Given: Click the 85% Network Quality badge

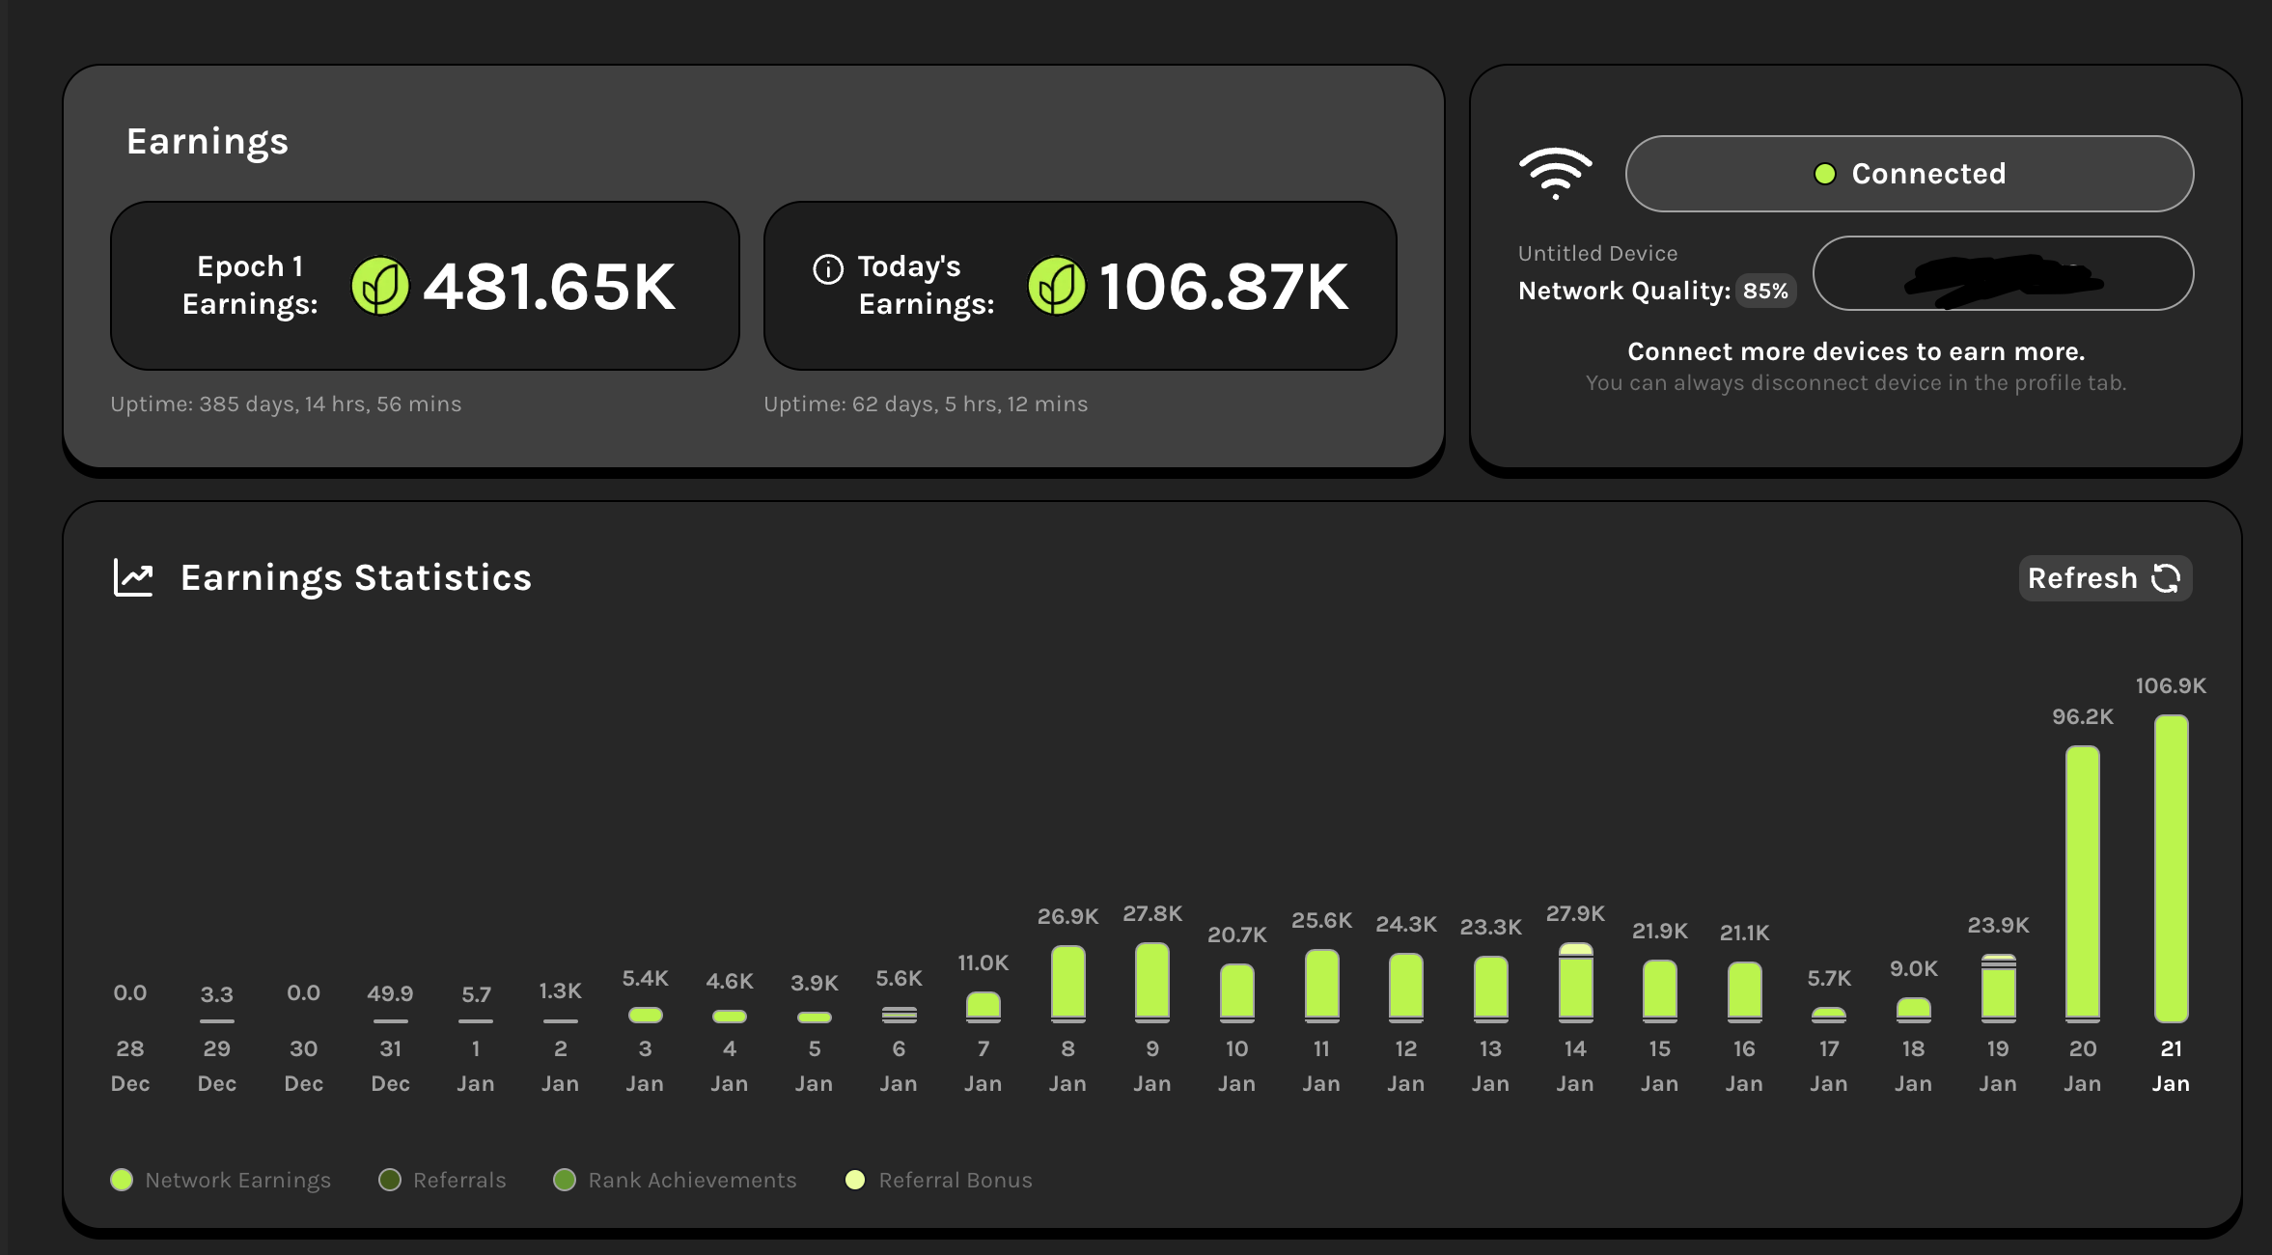Looking at the screenshot, I should (x=1765, y=291).
